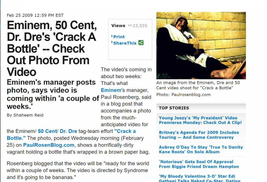Open the Eminem artist link
267x182 pixels.
click(x=111, y=90)
